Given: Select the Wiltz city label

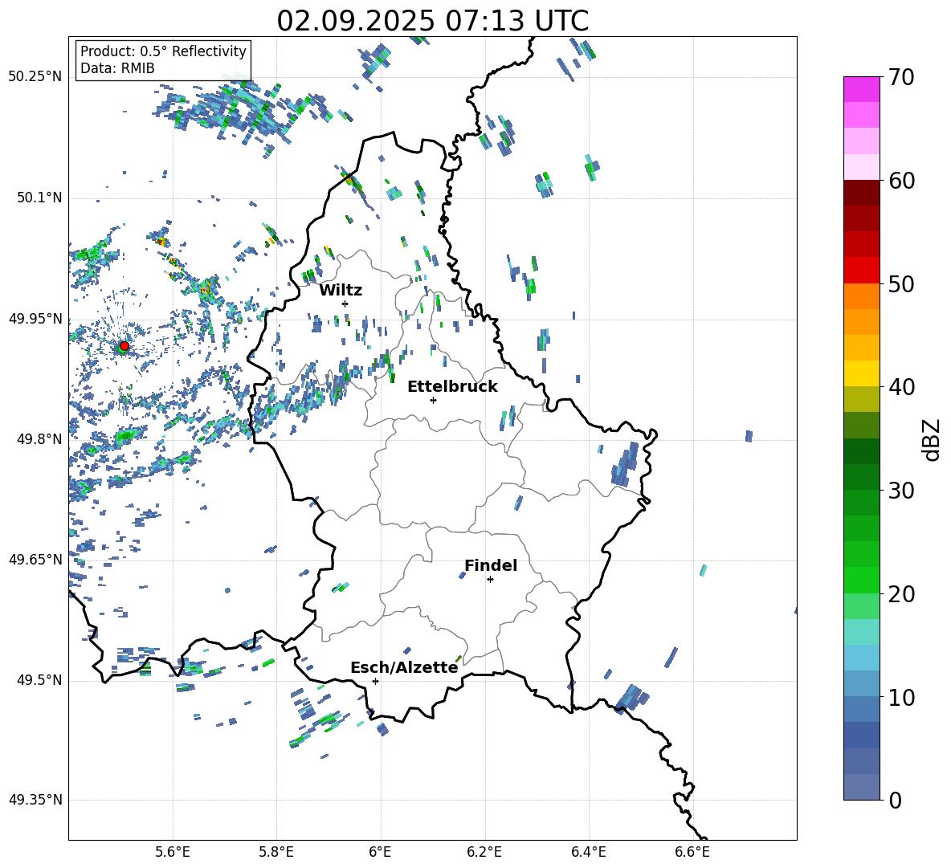Looking at the screenshot, I should 341,291.
